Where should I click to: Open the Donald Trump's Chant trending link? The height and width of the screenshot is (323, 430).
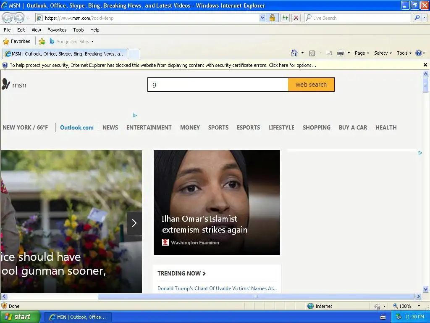coord(217,289)
